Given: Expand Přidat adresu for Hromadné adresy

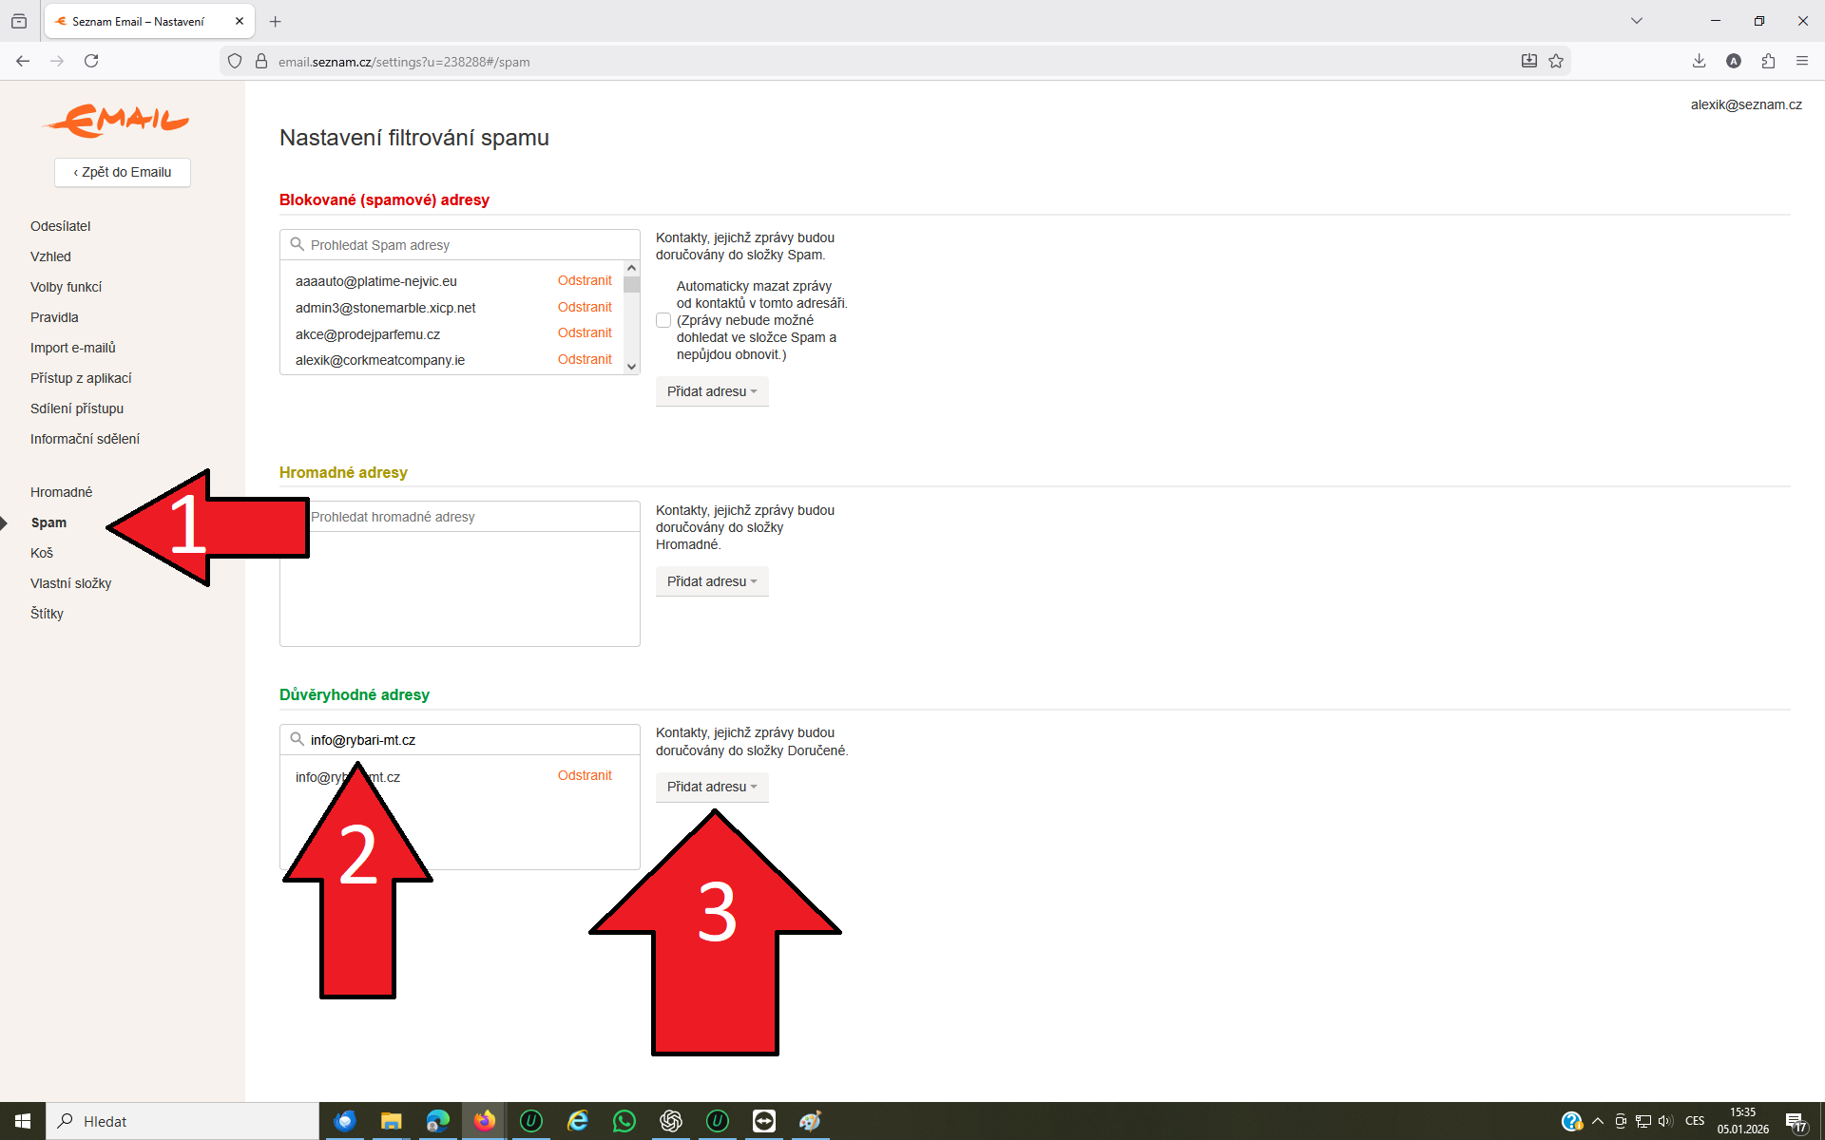Looking at the screenshot, I should pyautogui.click(x=711, y=581).
